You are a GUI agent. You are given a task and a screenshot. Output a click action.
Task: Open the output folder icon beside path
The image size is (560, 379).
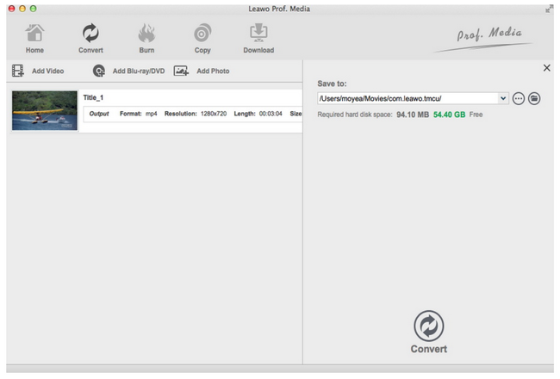[534, 99]
